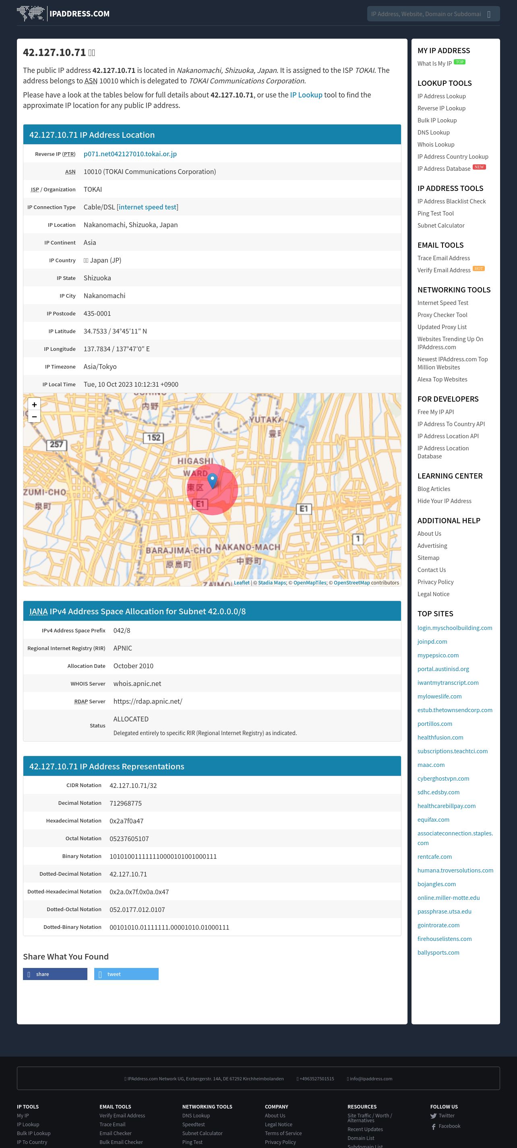Open What Is My IP in sidebar
517x1148 pixels.
tap(434, 64)
